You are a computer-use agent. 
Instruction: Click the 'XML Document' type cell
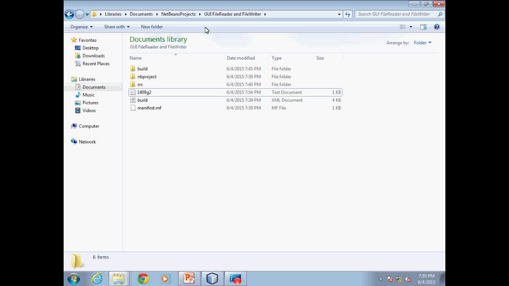[x=287, y=100]
